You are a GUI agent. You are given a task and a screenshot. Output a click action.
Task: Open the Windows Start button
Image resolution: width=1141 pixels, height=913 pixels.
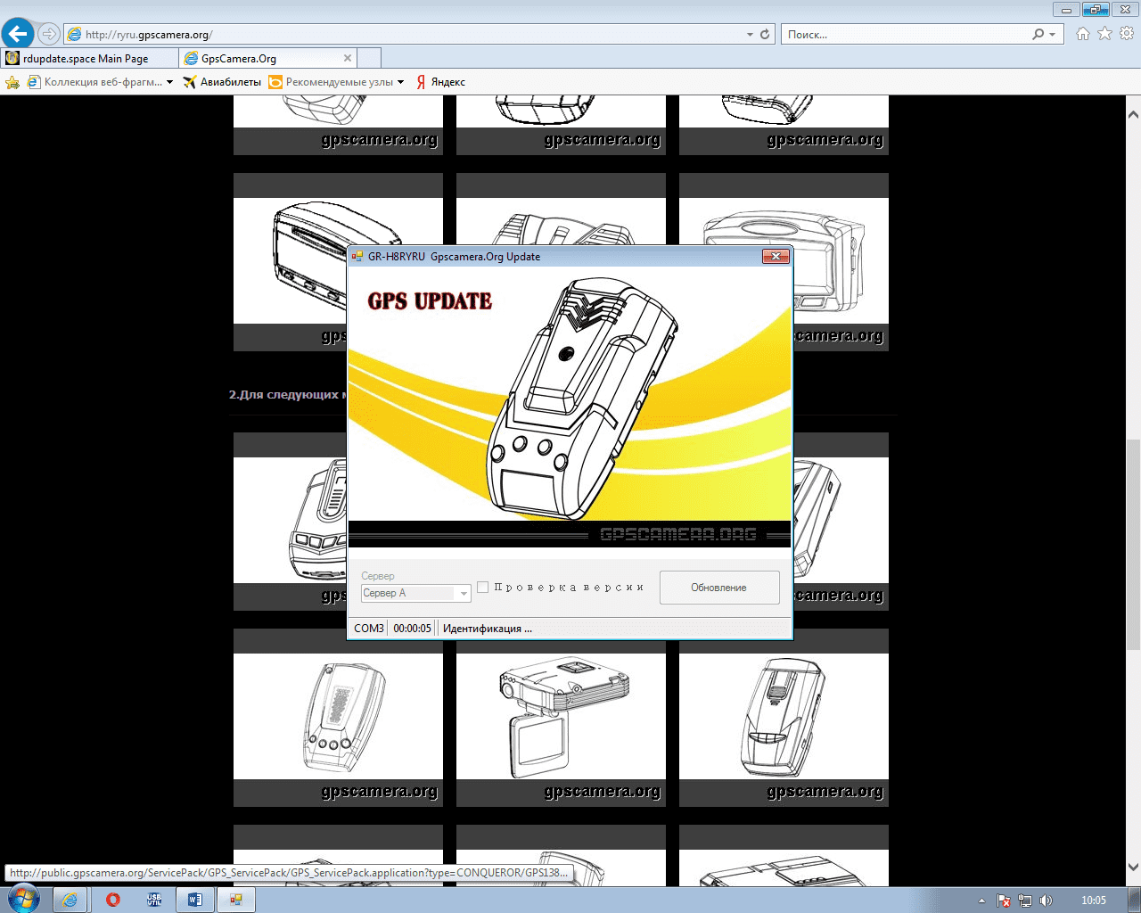[23, 900]
